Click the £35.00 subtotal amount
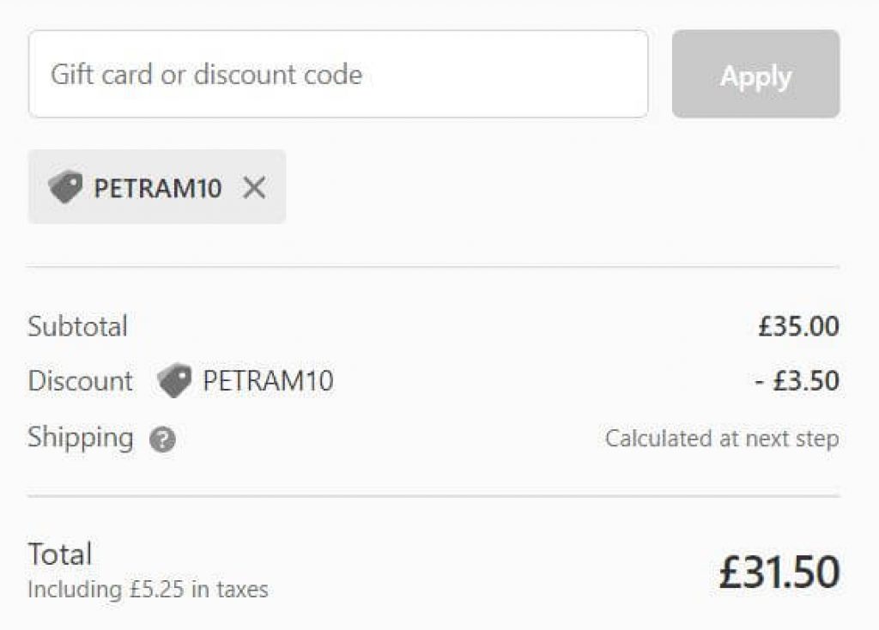 coord(798,326)
